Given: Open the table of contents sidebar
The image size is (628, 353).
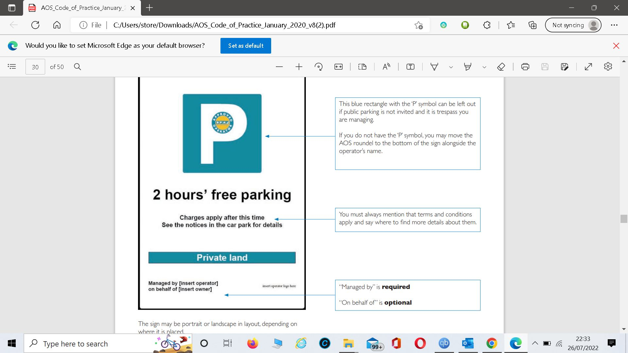Looking at the screenshot, I should coord(12,67).
